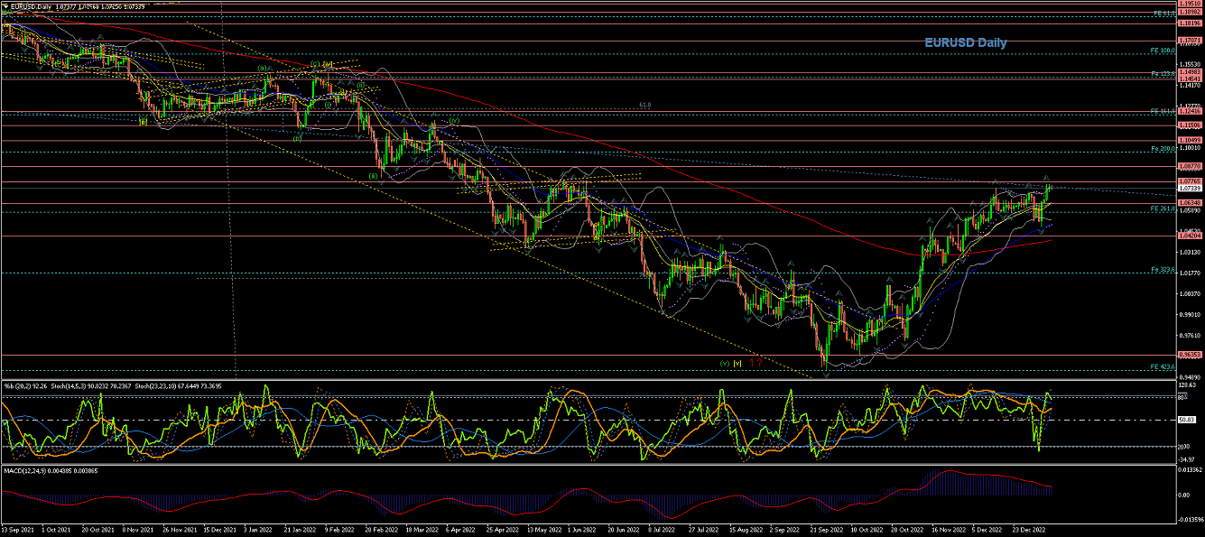1205x537 pixels.
Task: Select the FE 100.0 Fibonacci expansion label
Action: point(1161,51)
